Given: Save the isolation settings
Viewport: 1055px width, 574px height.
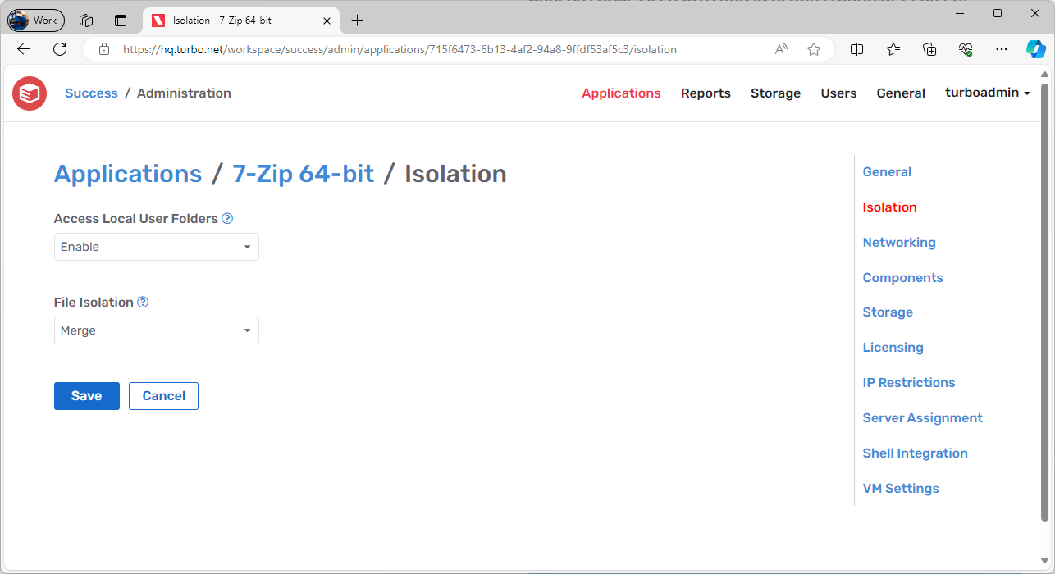Looking at the screenshot, I should tap(86, 395).
